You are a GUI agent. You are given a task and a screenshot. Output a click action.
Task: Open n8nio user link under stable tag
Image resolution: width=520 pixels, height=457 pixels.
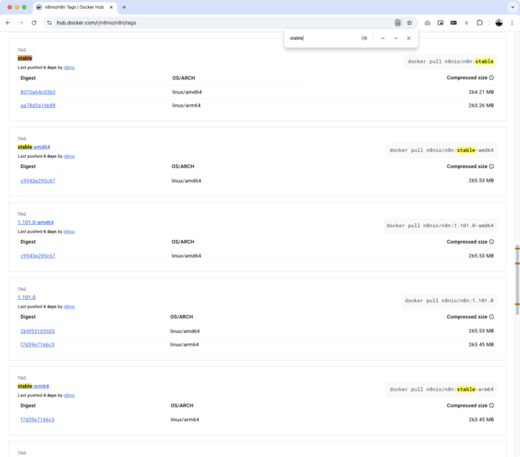[x=69, y=68]
